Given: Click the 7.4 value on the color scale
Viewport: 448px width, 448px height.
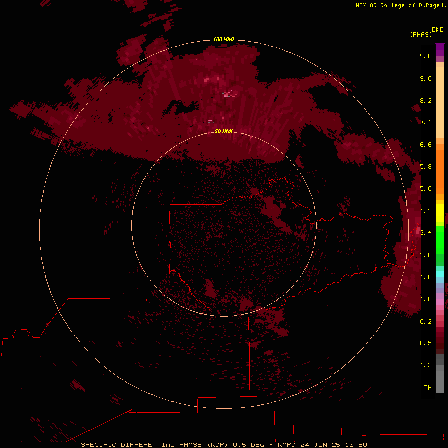Looking at the screenshot, I should coord(426,122).
